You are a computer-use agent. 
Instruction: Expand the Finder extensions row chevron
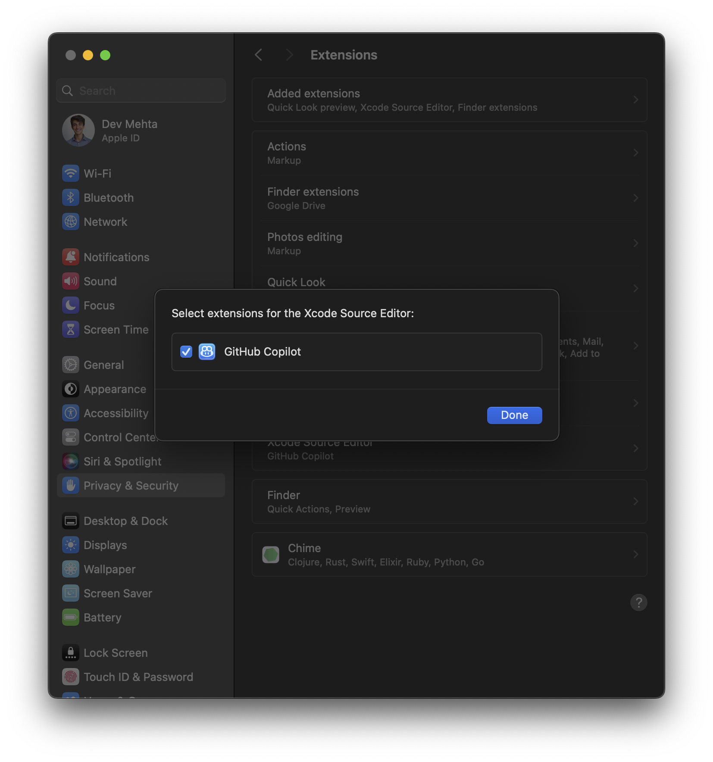click(x=635, y=198)
